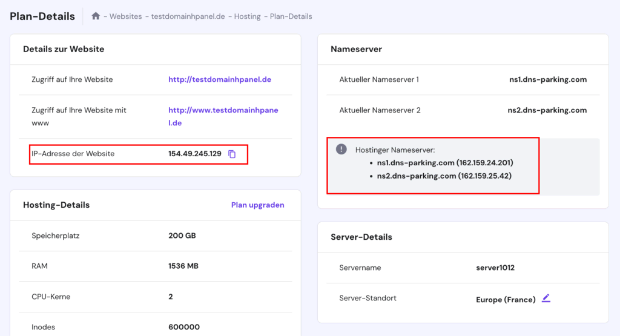The height and width of the screenshot is (336, 620).
Task: Navigate to the Hosting breadcrumb
Action: tap(248, 16)
